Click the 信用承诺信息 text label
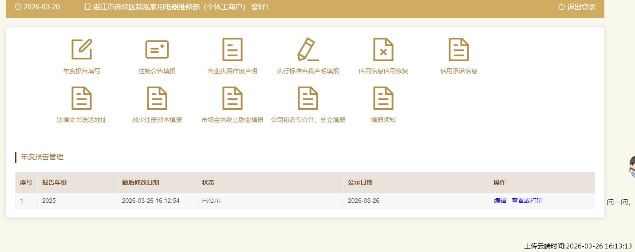Viewport: 635px width, 252px height. point(459,71)
